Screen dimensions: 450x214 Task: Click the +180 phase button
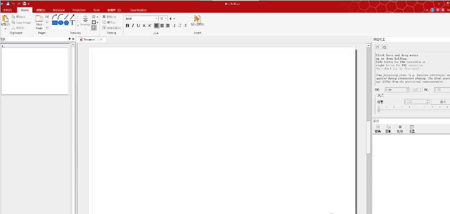tap(415, 90)
